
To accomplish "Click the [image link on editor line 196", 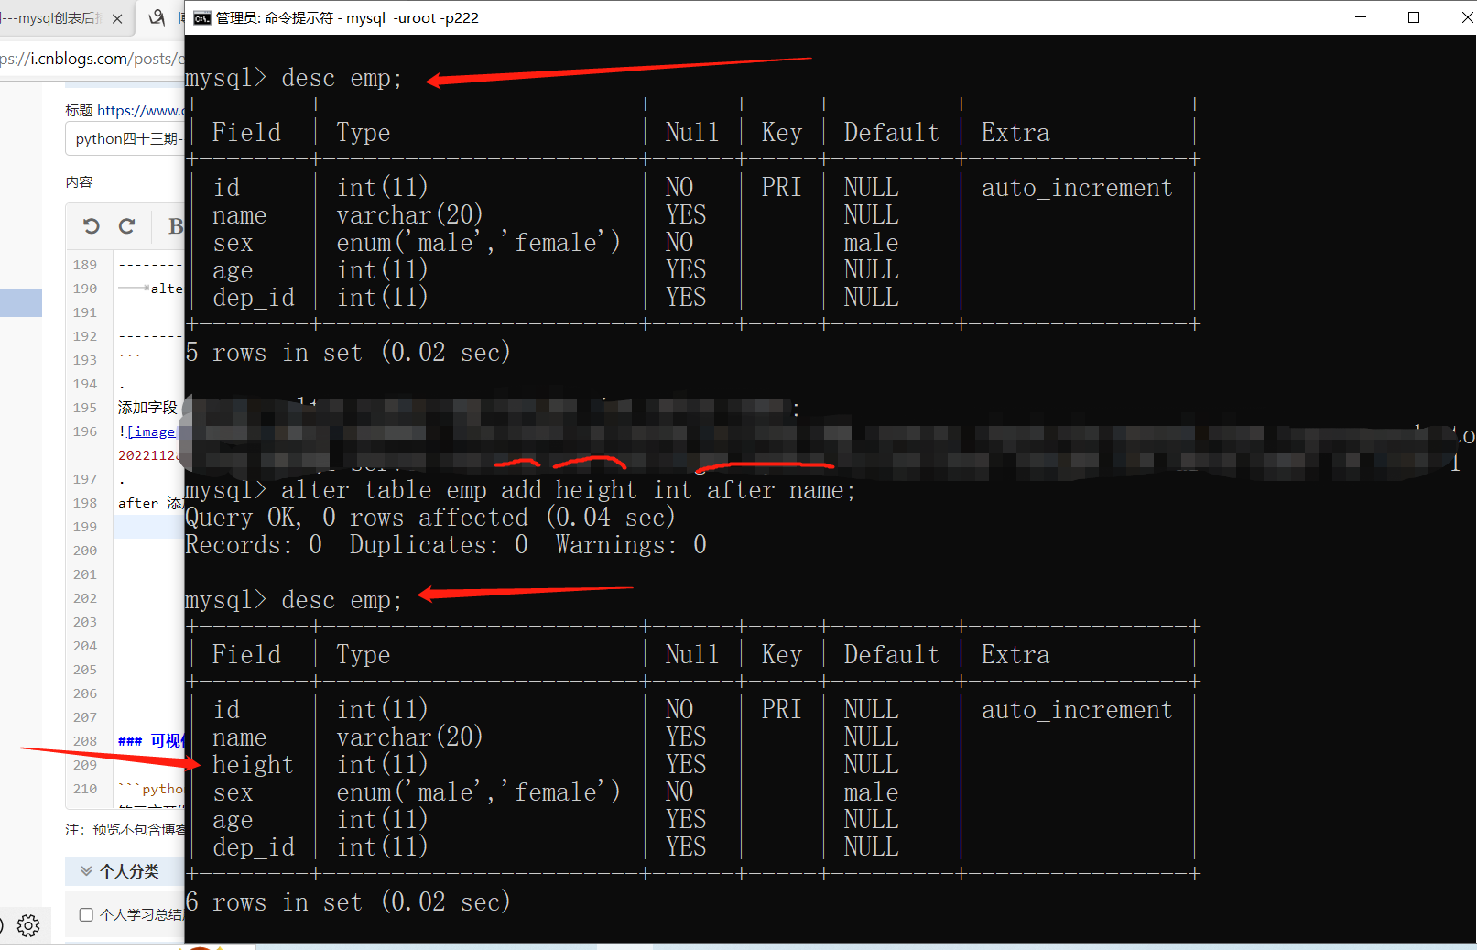I will coord(151,431).
